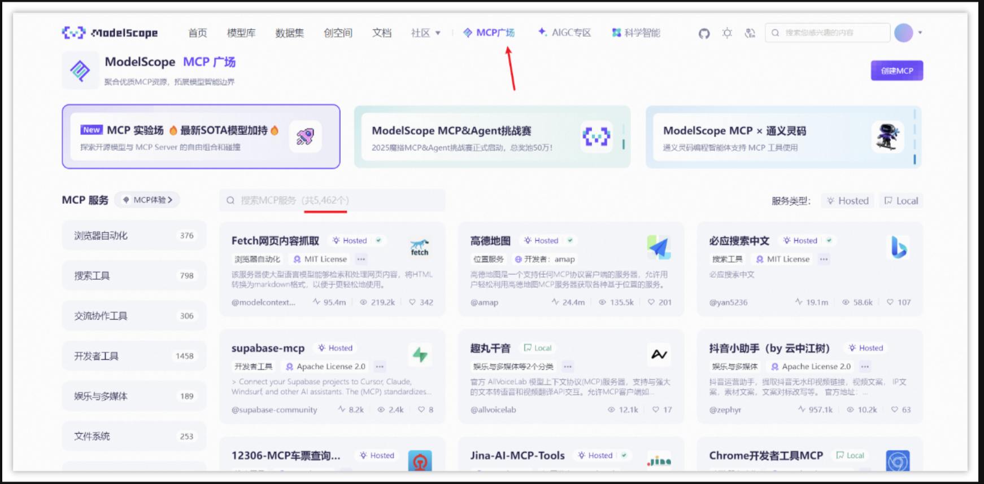Select the 开发者工具 category
Image resolution: width=984 pixels, height=484 pixels.
134,356
